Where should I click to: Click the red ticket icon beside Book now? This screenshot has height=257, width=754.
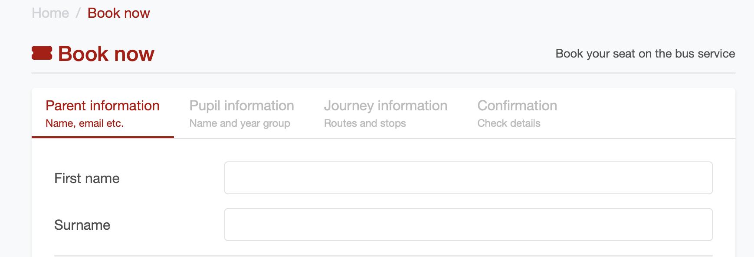[x=42, y=53]
